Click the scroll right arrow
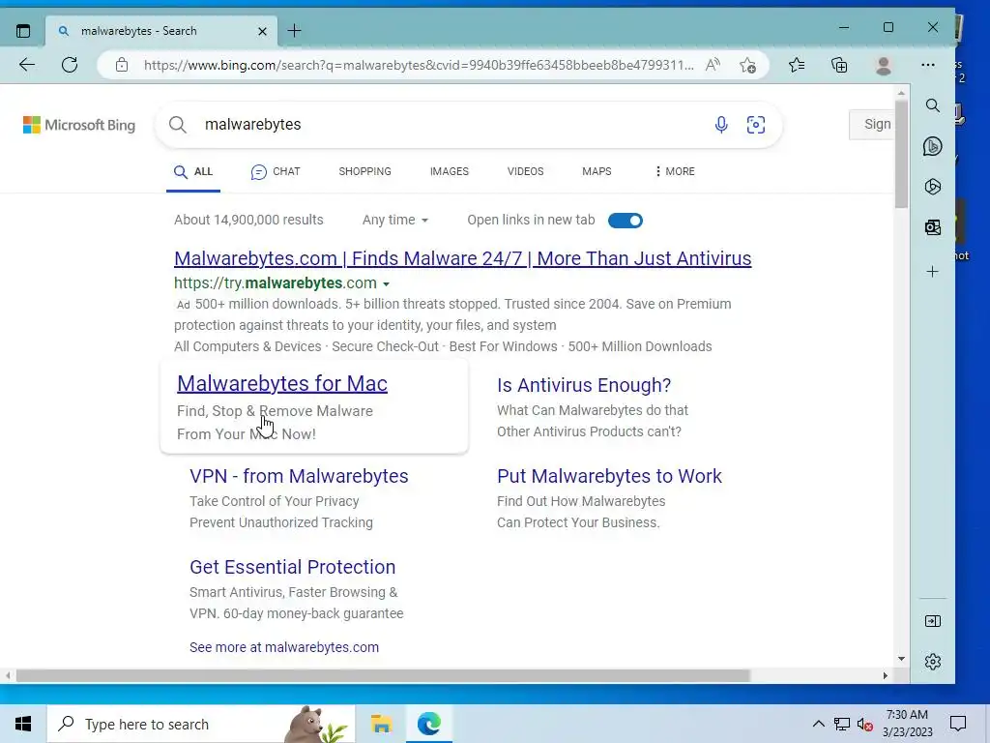 pyautogui.click(x=886, y=675)
